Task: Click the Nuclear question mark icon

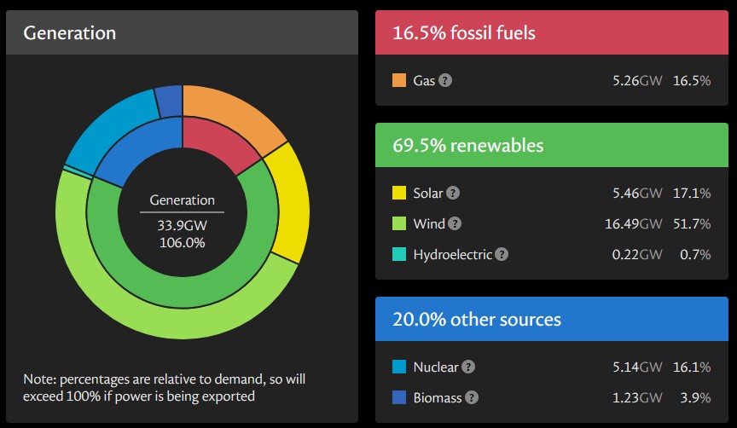Action: coord(468,367)
